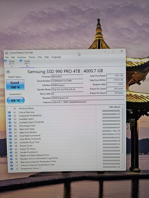Click the Good 100 % health status button
This screenshot has width=149, height=198.
[x=15, y=85]
